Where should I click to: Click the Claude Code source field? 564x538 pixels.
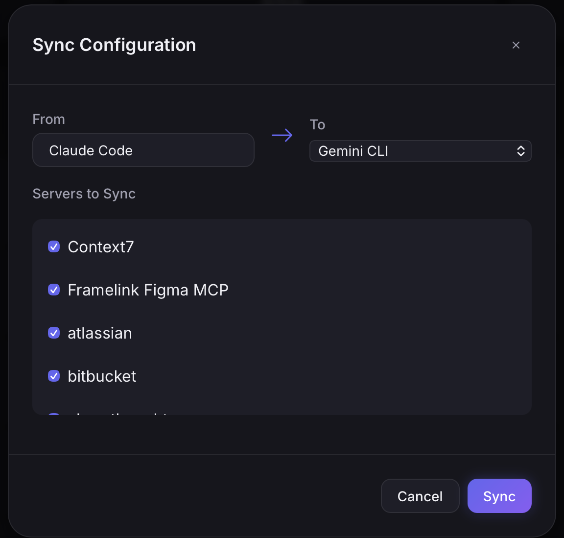143,150
